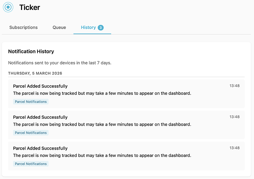Screen dimensions: 254x179
Task: Click the second notification's Parcel Notifications tag
Action: point(31,133)
